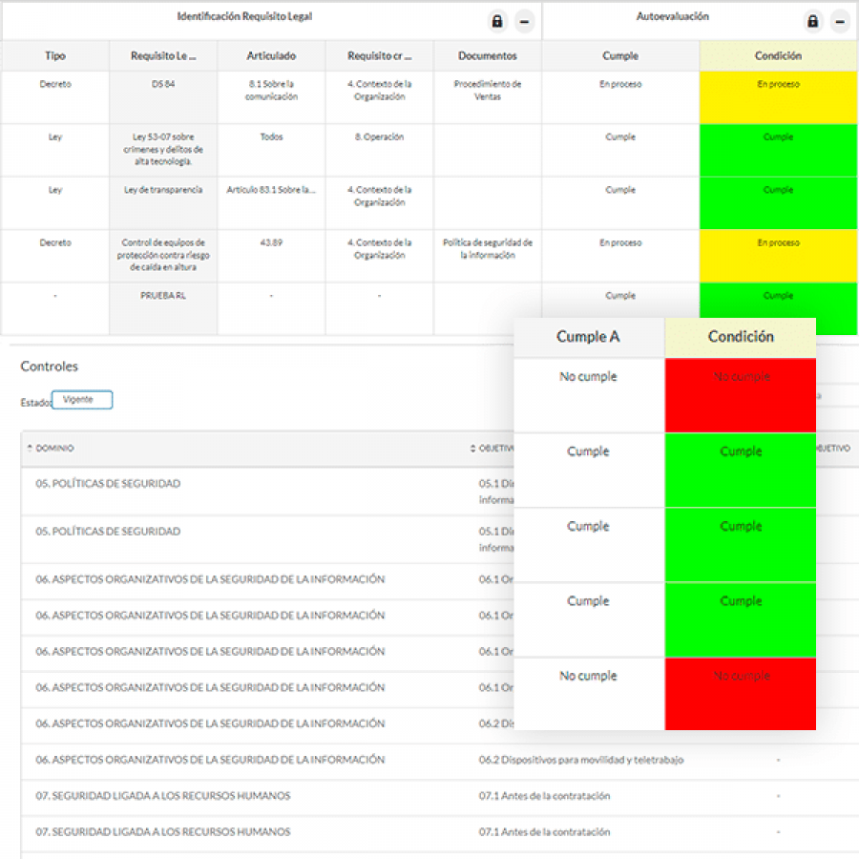Click the 'PRUEBA RL' requisito cell
Viewport: 859px width, 859px height.
(x=163, y=296)
